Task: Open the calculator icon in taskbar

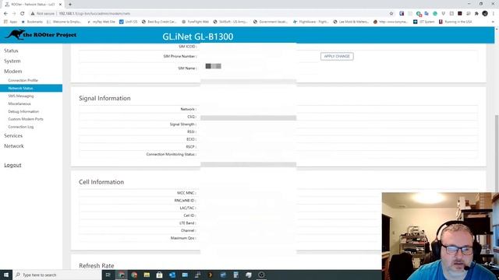Action: coord(235,275)
